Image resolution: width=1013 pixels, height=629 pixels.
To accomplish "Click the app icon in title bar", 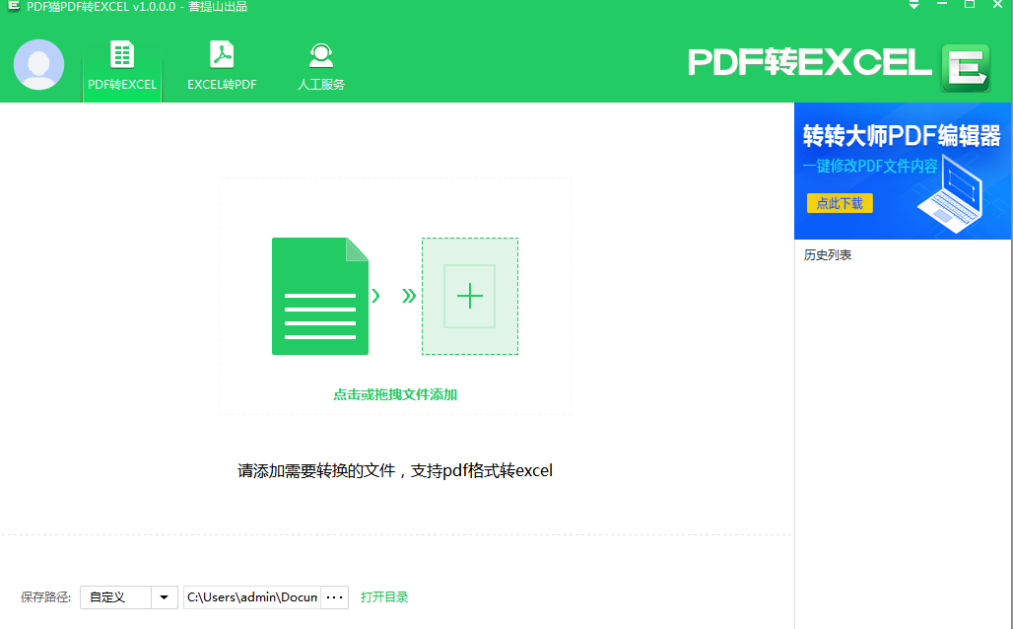I will (x=13, y=7).
